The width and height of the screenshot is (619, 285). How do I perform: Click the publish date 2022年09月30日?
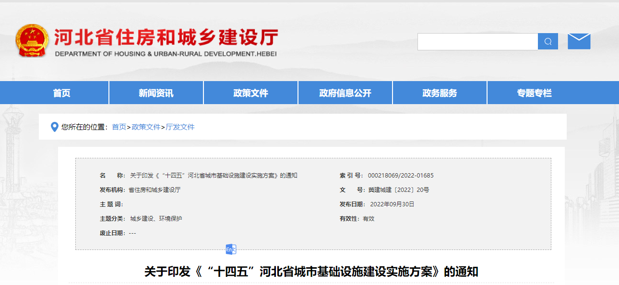(x=392, y=204)
